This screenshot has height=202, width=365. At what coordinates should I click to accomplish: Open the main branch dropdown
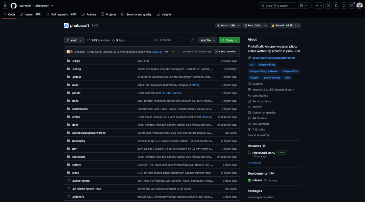tap(74, 40)
